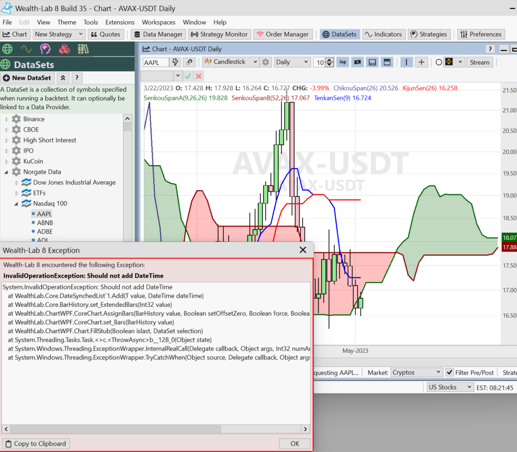
Task: Toggle the log scale button
Action: pyautogui.click(x=343, y=62)
